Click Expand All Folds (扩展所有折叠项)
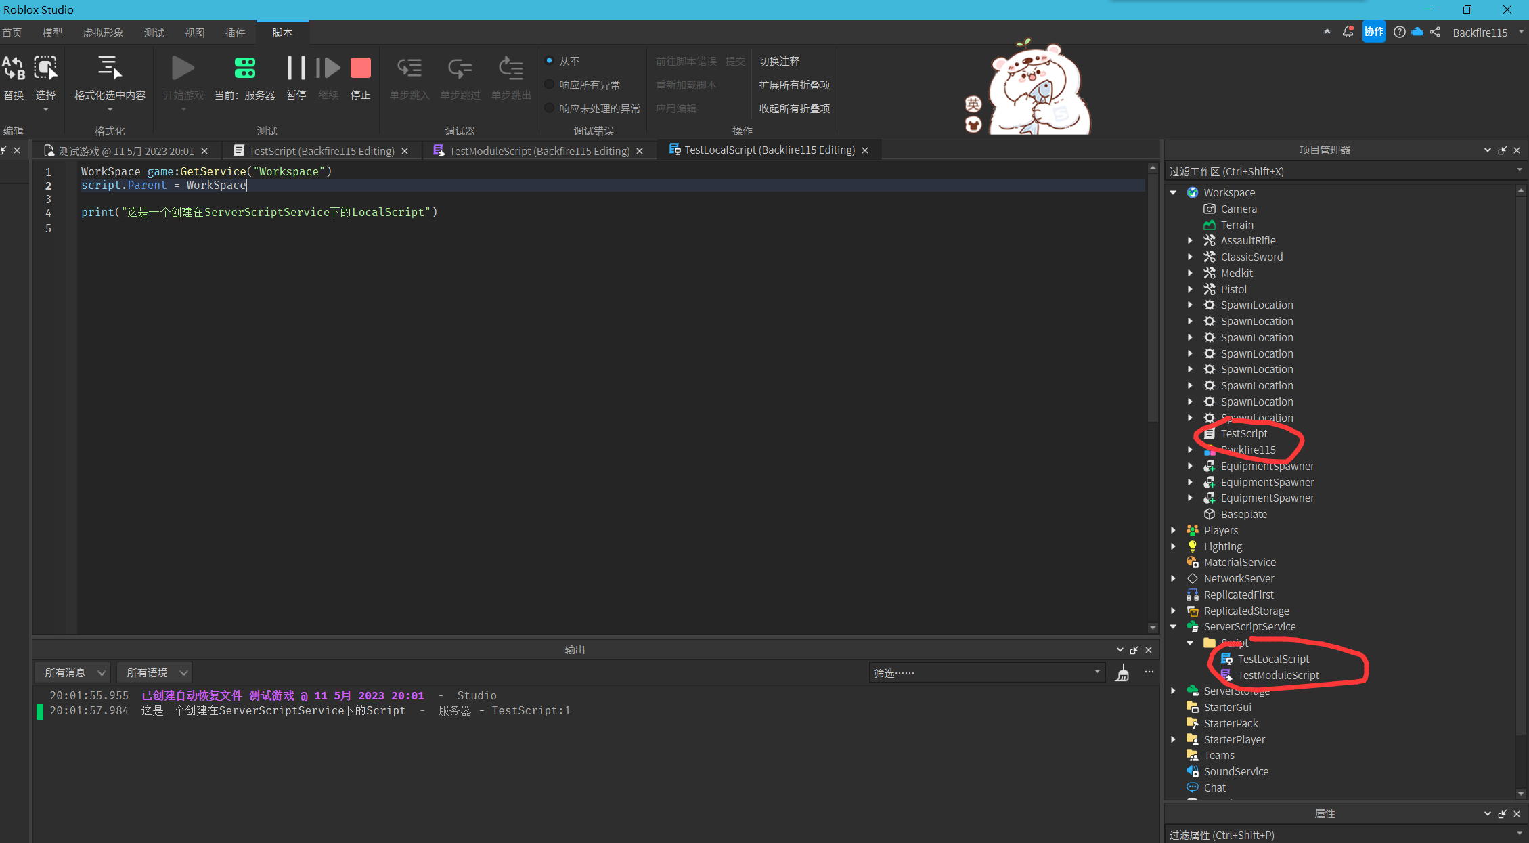1529x843 pixels. tap(794, 85)
